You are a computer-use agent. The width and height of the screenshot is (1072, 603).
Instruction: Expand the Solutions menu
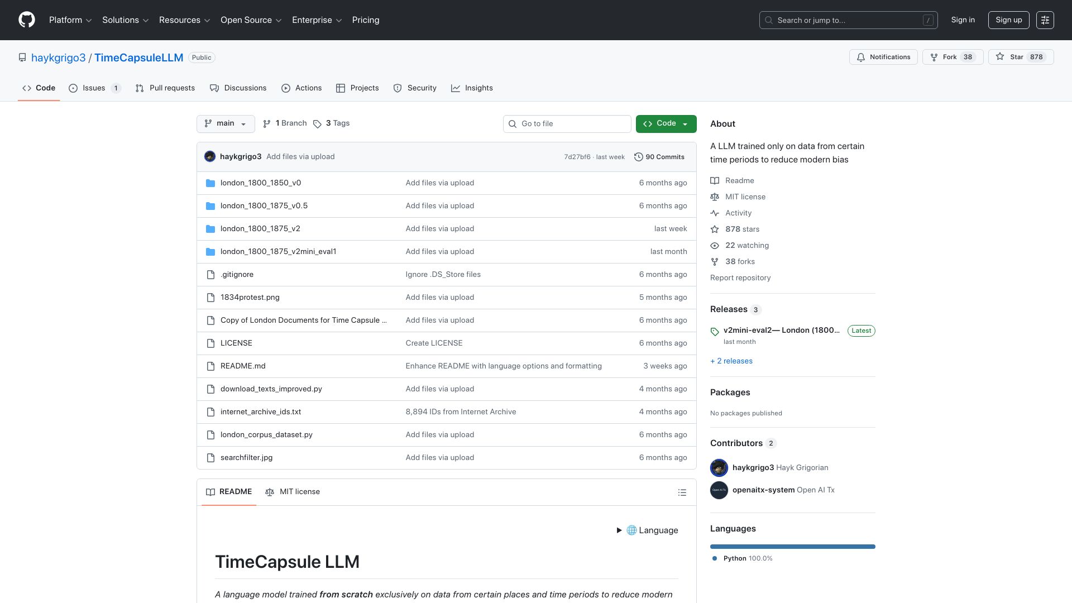pos(126,20)
